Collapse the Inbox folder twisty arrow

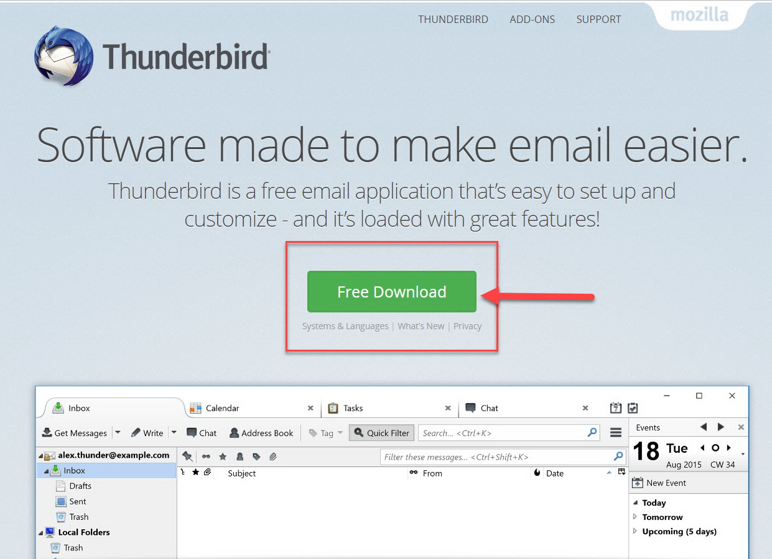coord(46,471)
